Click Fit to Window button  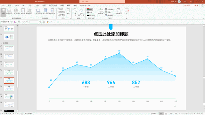tap(81, 12)
